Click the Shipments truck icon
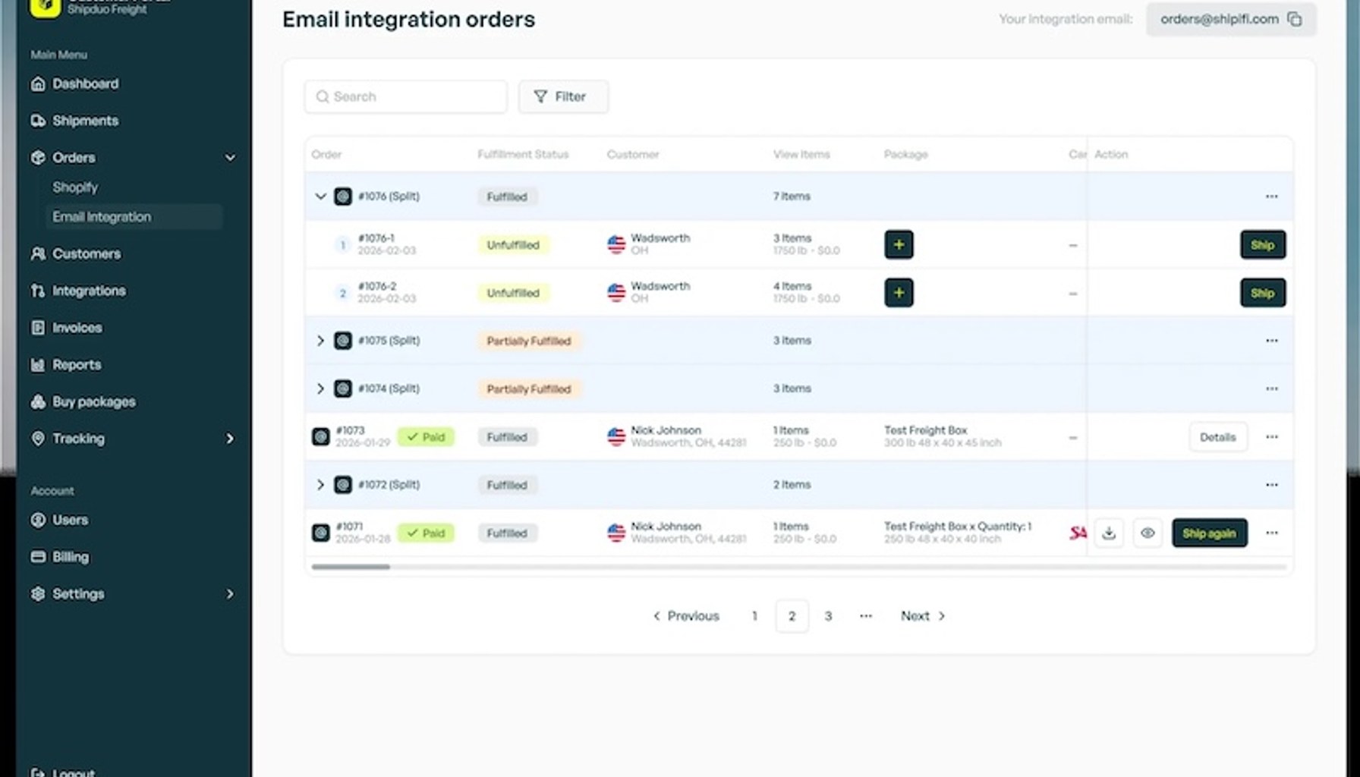 [x=38, y=121]
